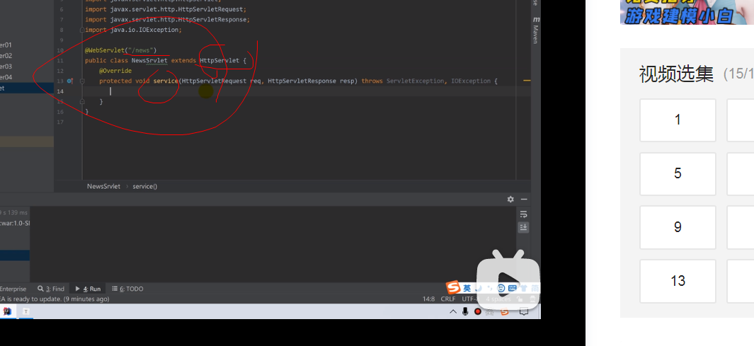Change file encoding via UTF-8 status entry
This screenshot has width=754, height=346.
pyautogui.click(x=470, y=299)
